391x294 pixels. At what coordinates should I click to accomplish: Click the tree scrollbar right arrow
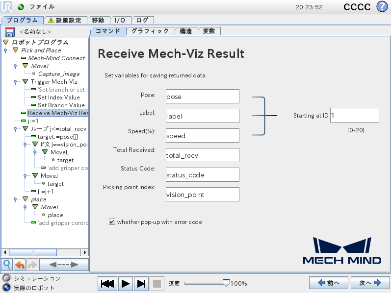pyautogui.click(x=84, y=252)
